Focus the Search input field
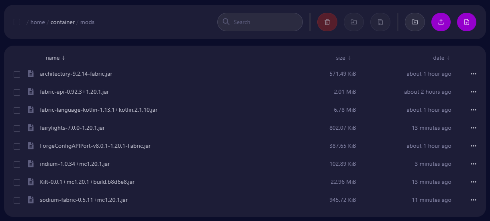This screenshot has width=490, height=221. [260, 22]
